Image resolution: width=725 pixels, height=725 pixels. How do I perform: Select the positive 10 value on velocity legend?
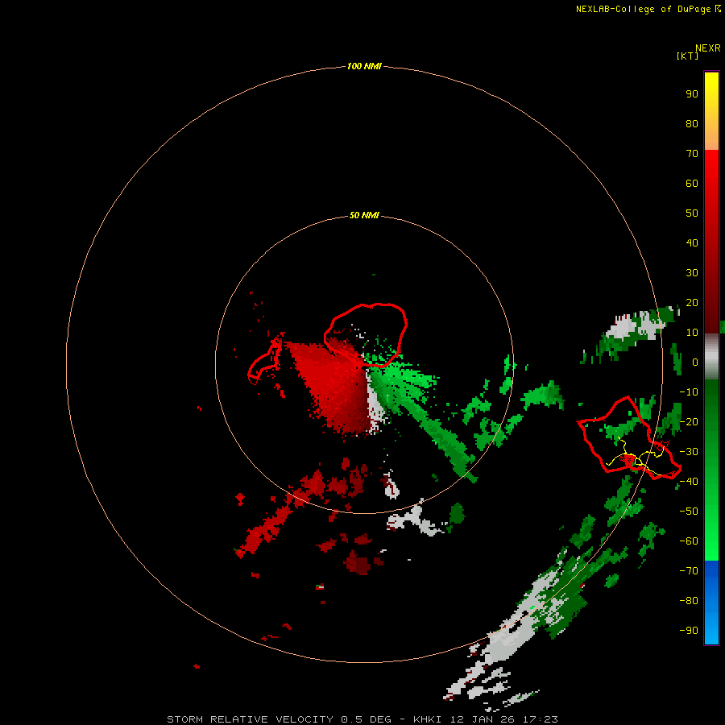[692, 333]
